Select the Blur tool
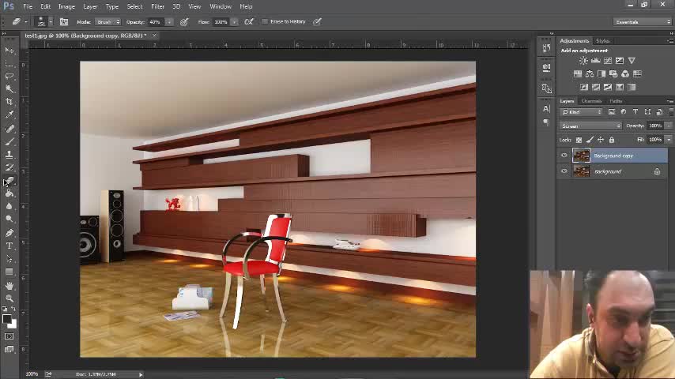Image resolution: width=675 pixels, height=379 pixels. 9,207
